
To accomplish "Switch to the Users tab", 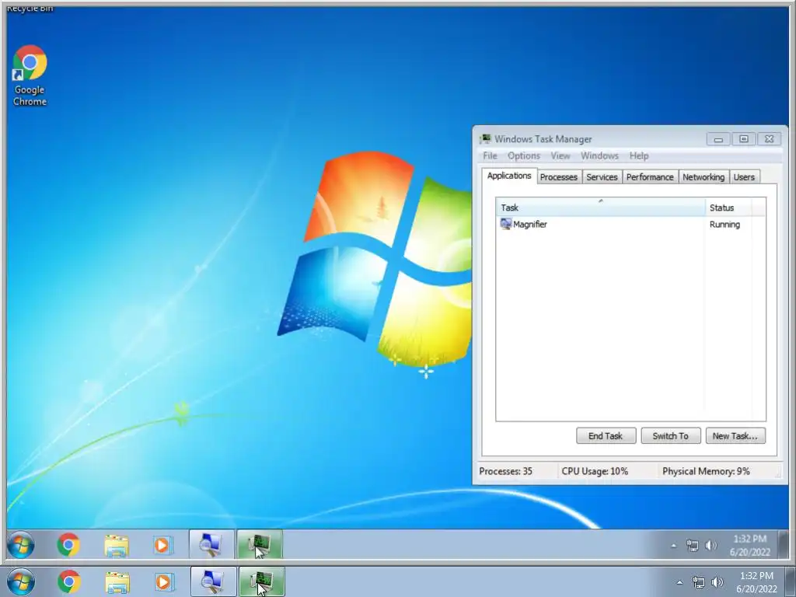I will pyautogui.click(x=744, y=177).
